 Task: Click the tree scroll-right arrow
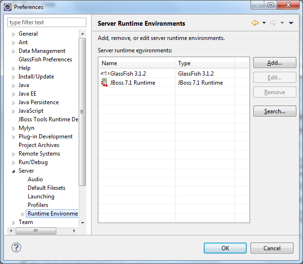74,231
